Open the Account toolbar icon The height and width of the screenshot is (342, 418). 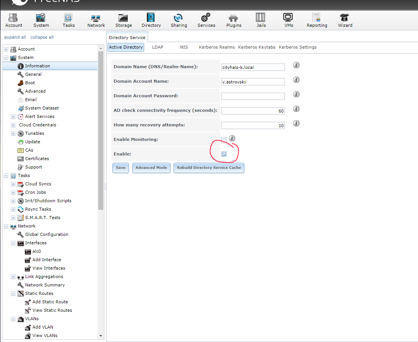tap(14, 20)
